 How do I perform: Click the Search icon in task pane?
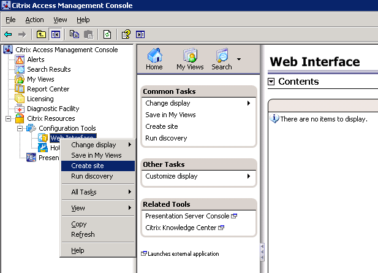[222, 55]
